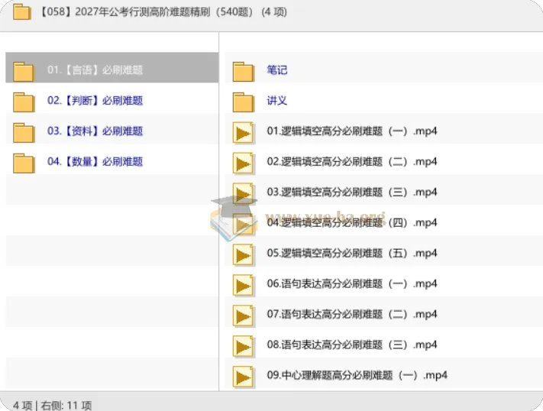
Task: Click video icon for 03.逻辑填空高分必刷难题（三）
Action: (x=244, y=194)
